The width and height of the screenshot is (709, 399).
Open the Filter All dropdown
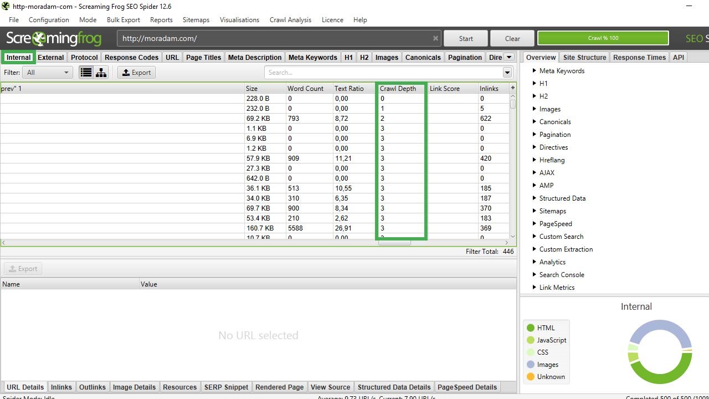[48, 73]
